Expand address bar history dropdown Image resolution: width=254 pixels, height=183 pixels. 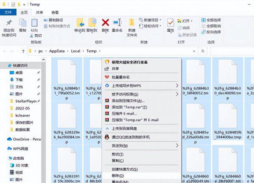(194, 51)
